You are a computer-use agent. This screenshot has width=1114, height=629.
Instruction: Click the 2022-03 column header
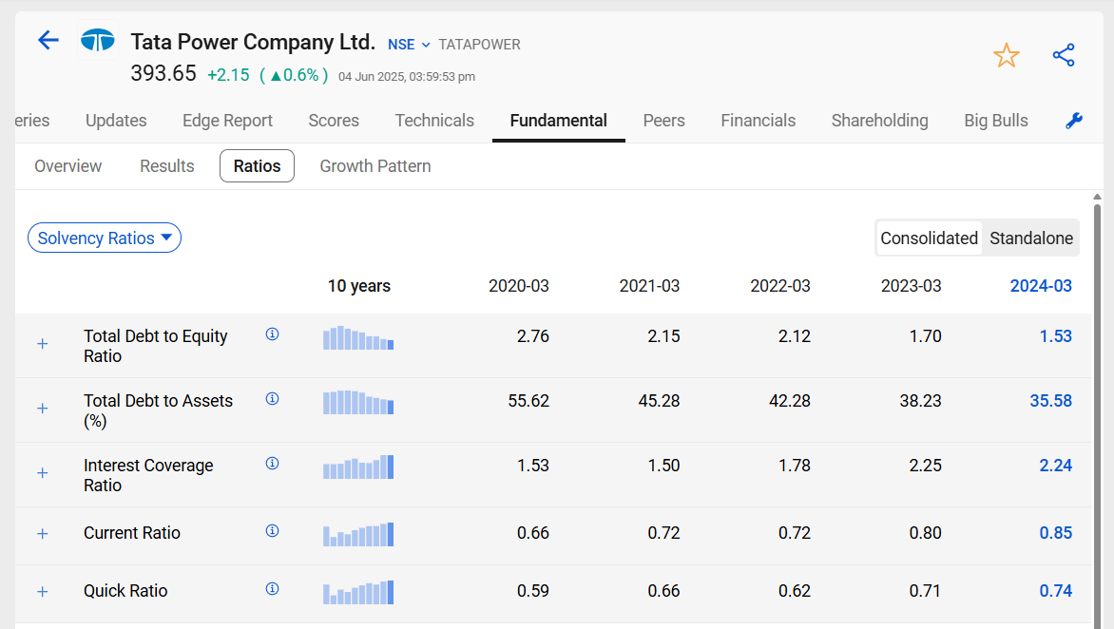[x=780, y=286]
